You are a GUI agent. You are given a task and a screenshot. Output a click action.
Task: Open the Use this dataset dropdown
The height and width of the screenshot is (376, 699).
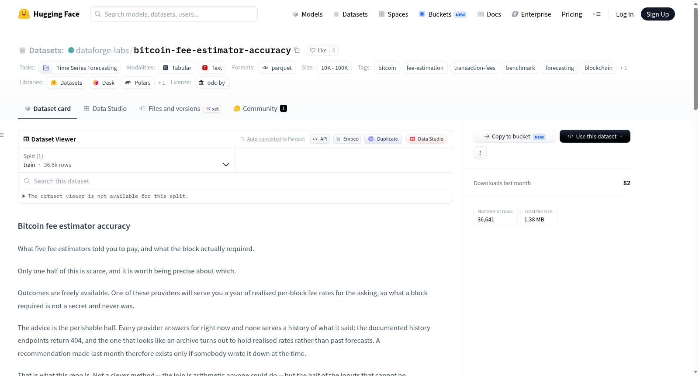click(x=595, y=136)
